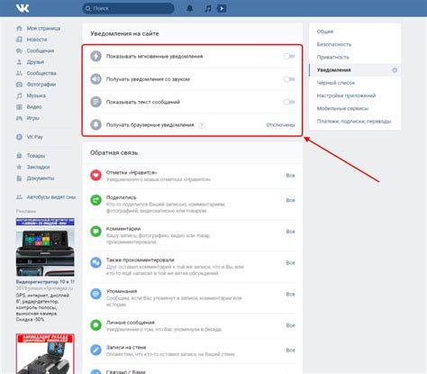Toggle Показывать текст сообщений switch
The image size is (427, 374).
click(x=289, y=102)
